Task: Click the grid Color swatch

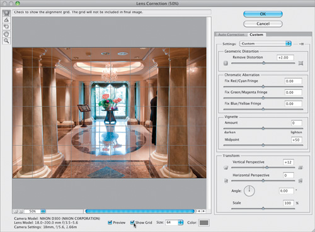Action: pos(203,223)
